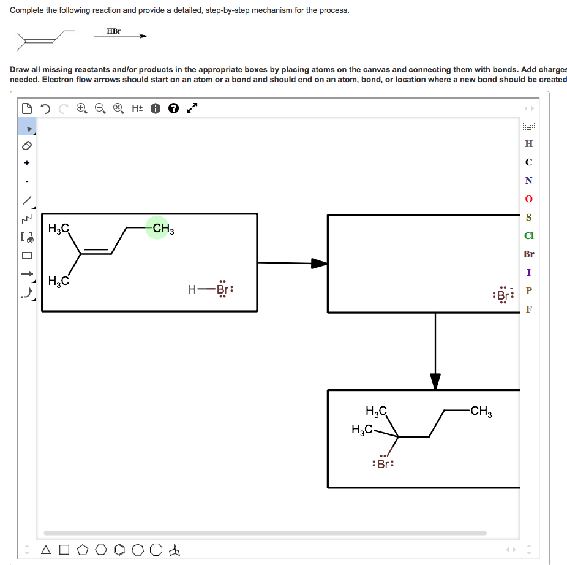The image size is (567, 565).
Task: Toggle hydrogens with the H± button
Action: pyautogui.click(x=137, y=108)
